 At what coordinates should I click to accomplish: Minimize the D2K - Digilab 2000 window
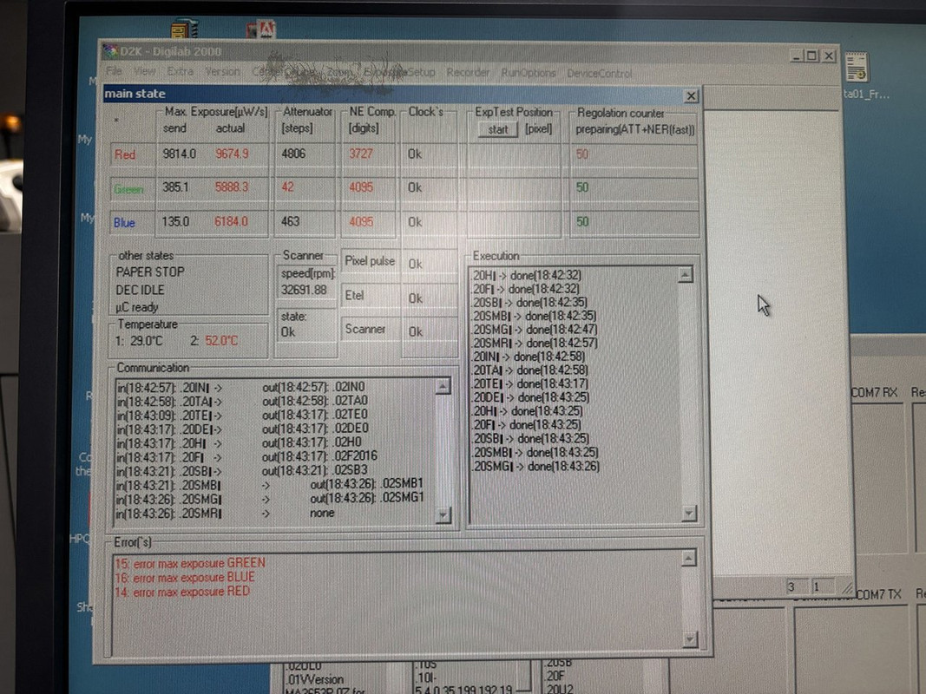pos(797,56)
